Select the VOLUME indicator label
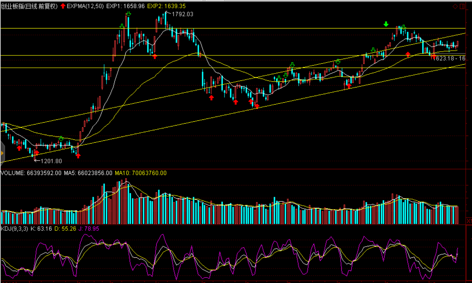 (x=13, y=173)
